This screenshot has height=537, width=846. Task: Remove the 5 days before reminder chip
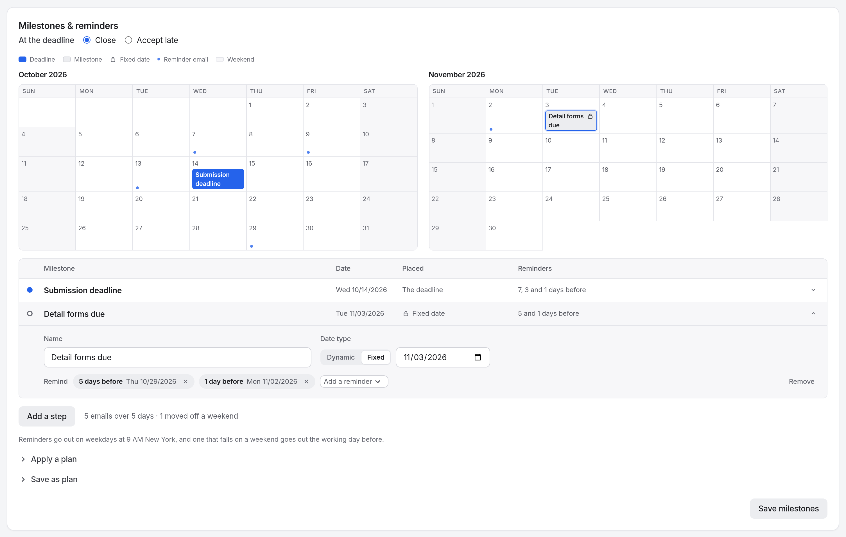(x=186, y=381)
